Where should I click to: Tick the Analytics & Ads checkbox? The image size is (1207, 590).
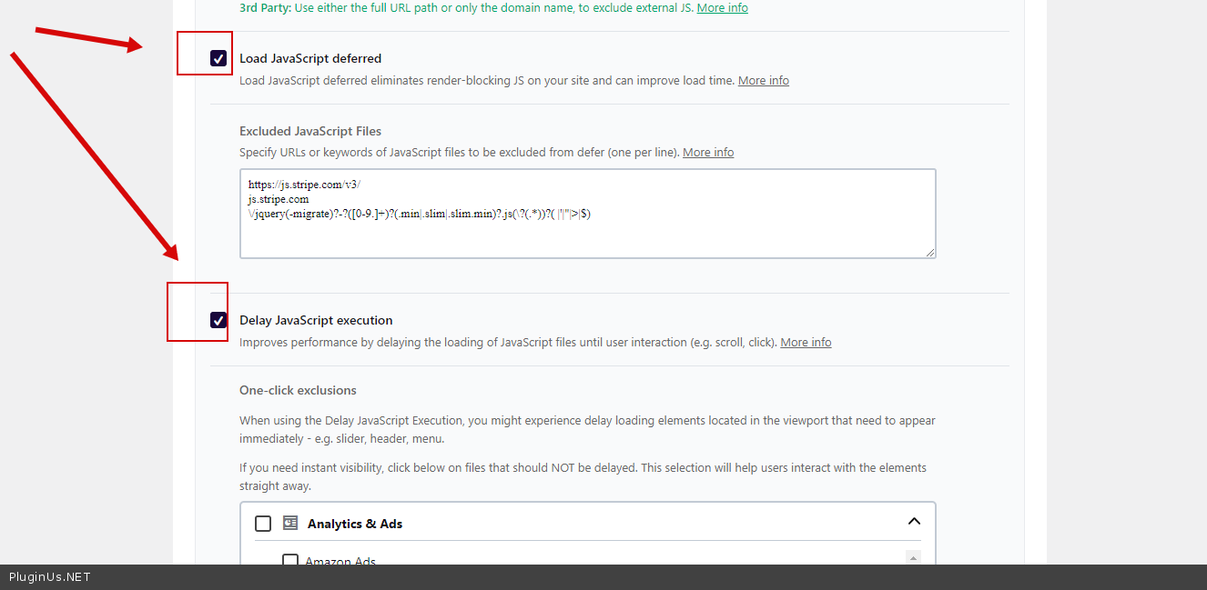(263, 524)
